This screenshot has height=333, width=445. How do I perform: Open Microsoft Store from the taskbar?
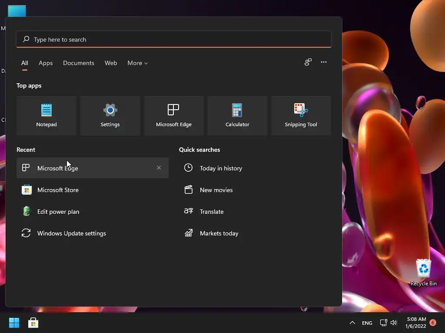tap(33, 323)
